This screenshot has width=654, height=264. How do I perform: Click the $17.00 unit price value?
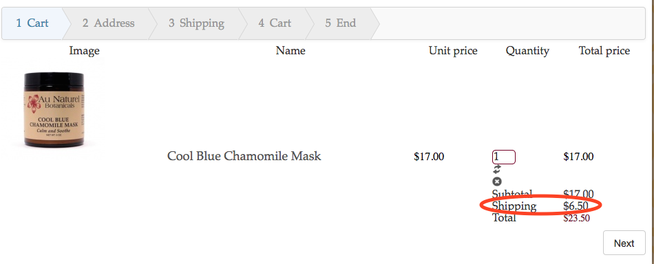[x=429, y=157]
